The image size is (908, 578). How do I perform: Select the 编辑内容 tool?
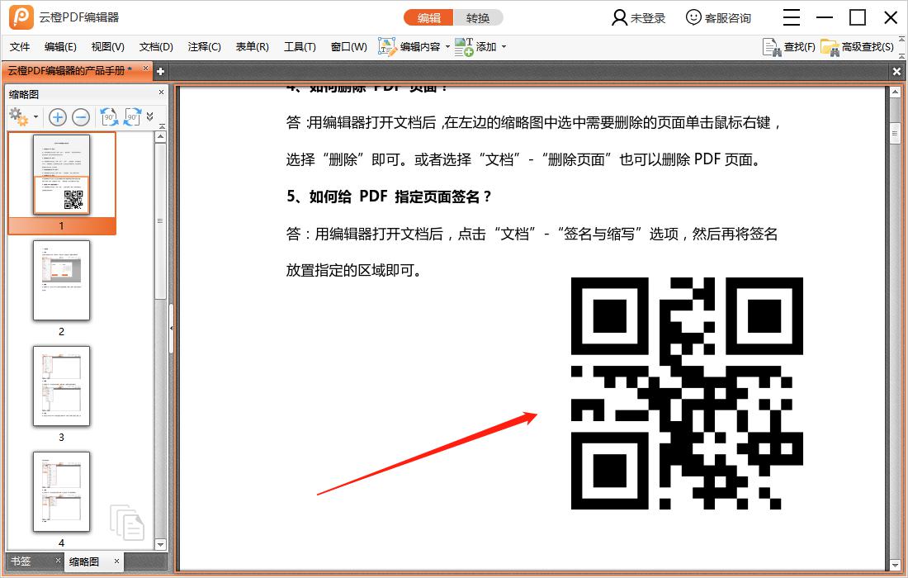409,47
